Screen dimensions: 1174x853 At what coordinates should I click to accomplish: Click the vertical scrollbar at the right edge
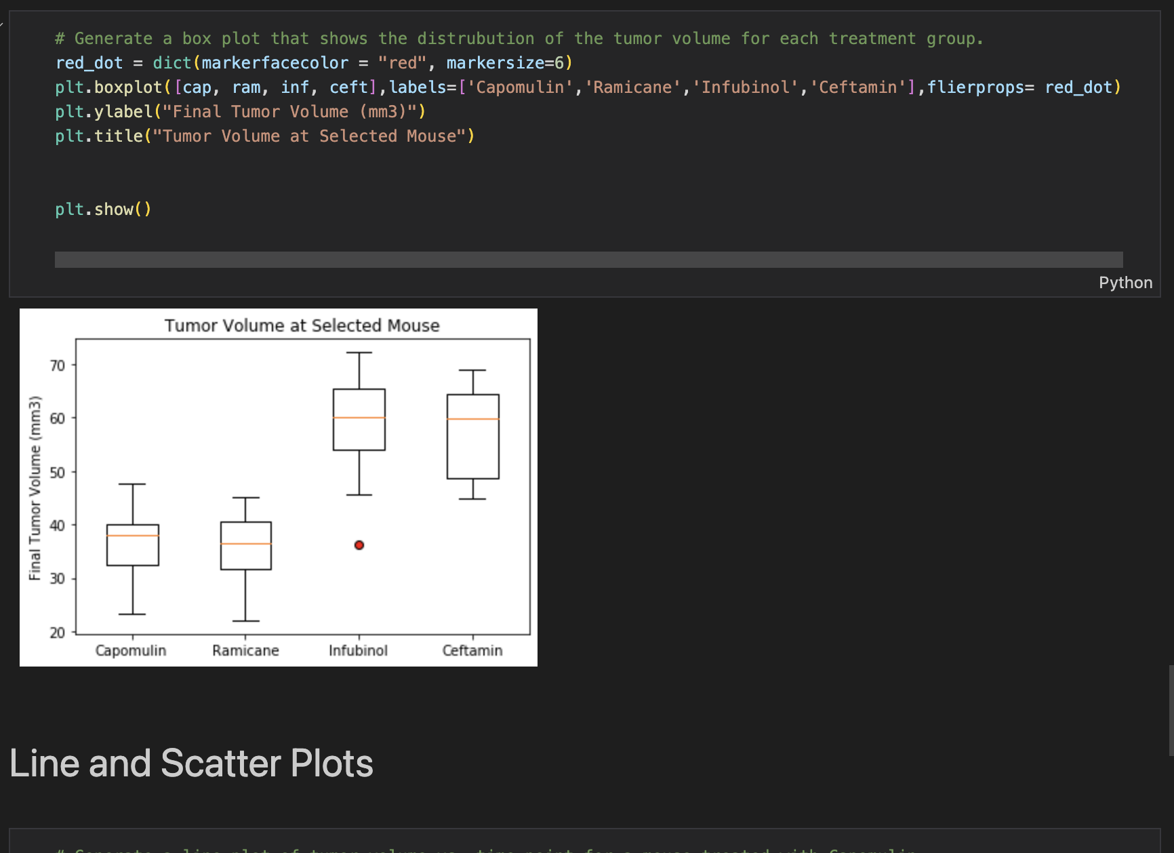[x=1171, y=710]
